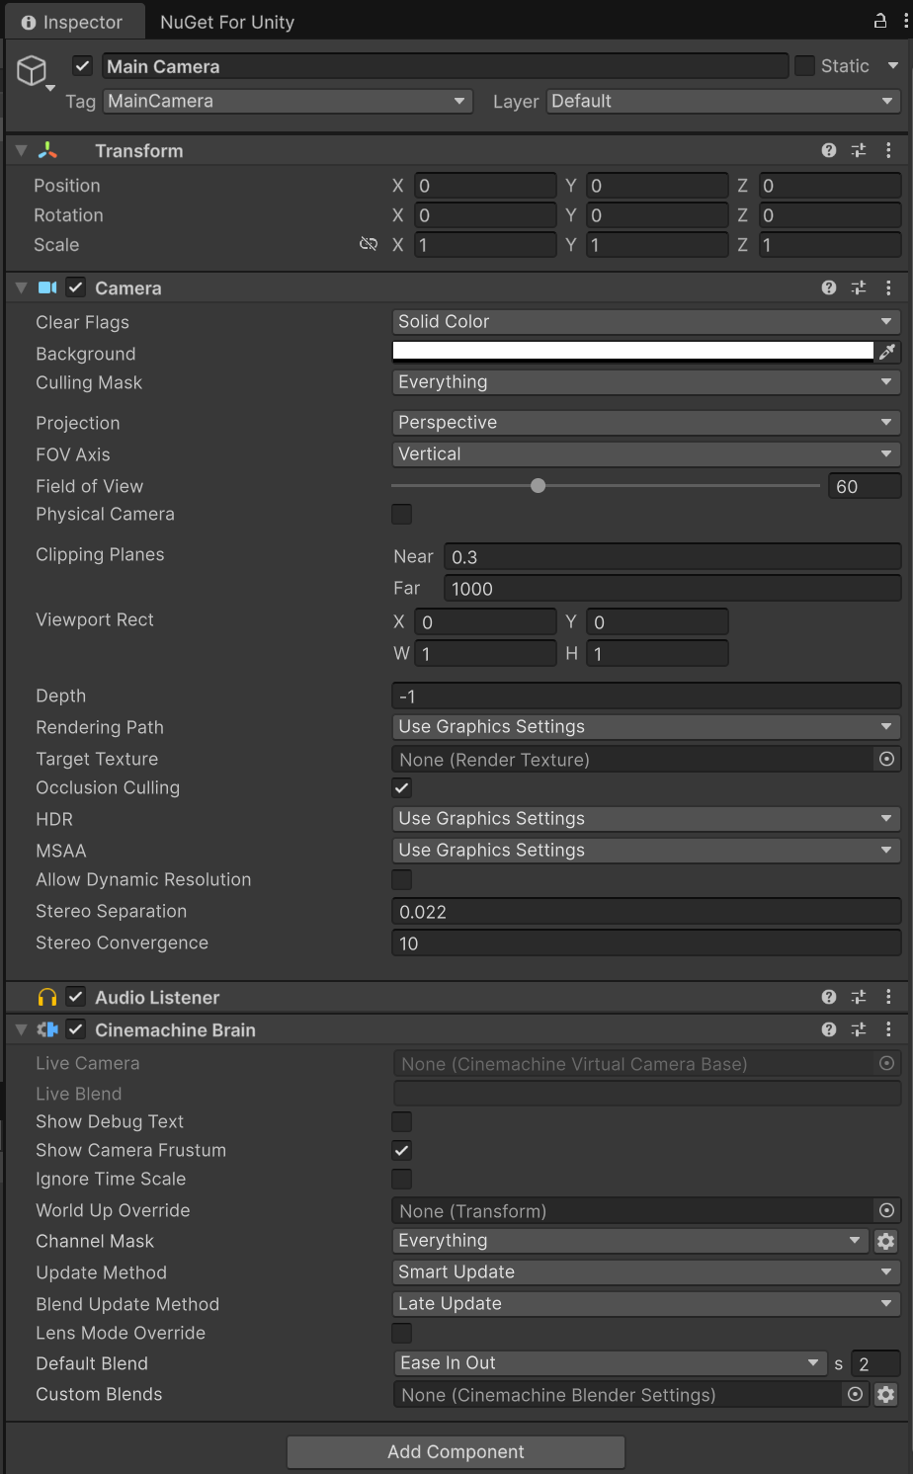Click the Field of View slider handle
The width and height of the screenshot is (913, 1474).
pos(538,486)
